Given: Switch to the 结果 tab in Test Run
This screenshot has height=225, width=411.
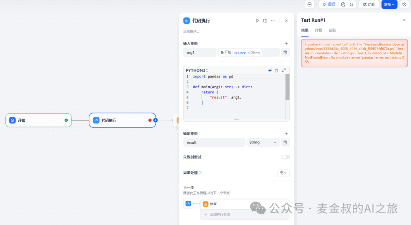Looking at the screenshot, I should click(x=304, y=30).
